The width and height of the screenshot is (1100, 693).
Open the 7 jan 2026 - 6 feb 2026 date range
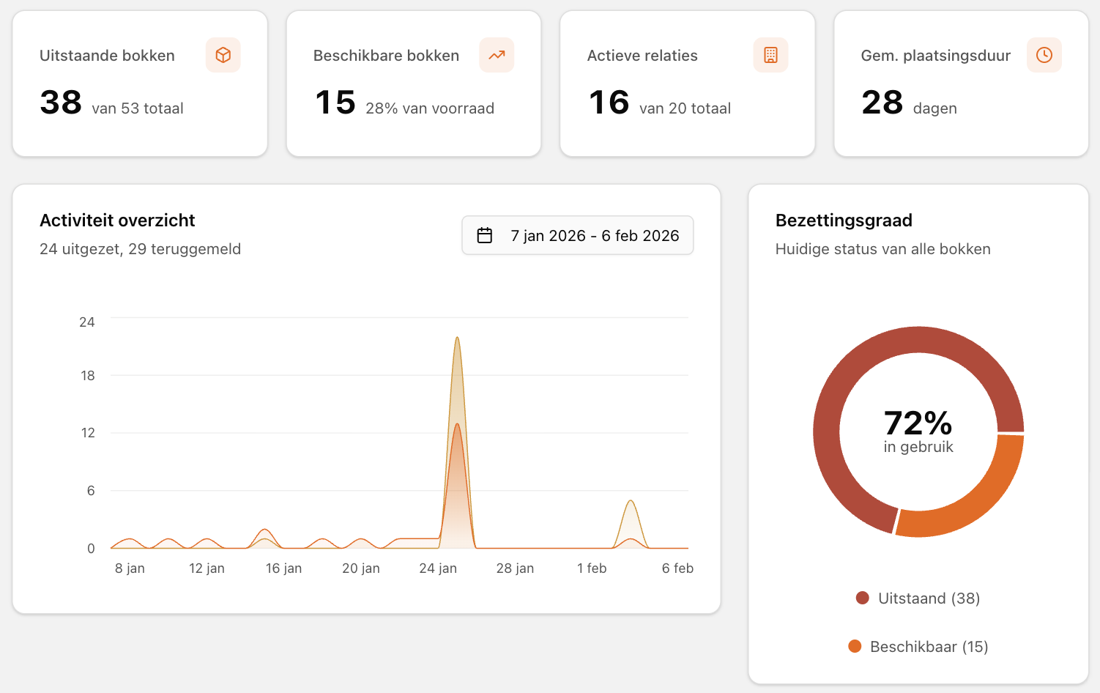coord(578,235)
